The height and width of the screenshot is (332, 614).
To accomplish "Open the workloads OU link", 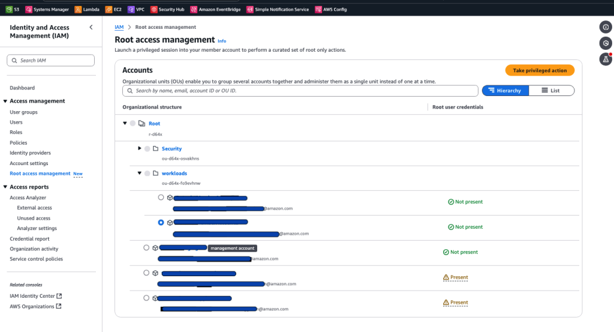I will coord(174,174).
